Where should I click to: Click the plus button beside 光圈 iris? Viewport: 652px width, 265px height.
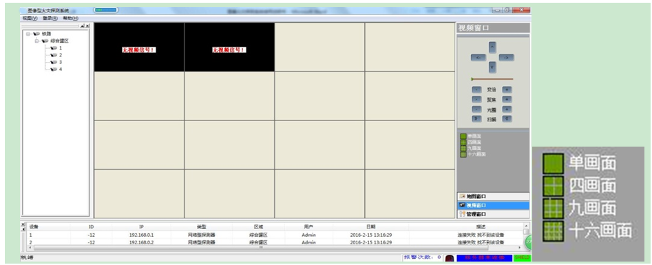pyautogui.click(x=507, y=109)
